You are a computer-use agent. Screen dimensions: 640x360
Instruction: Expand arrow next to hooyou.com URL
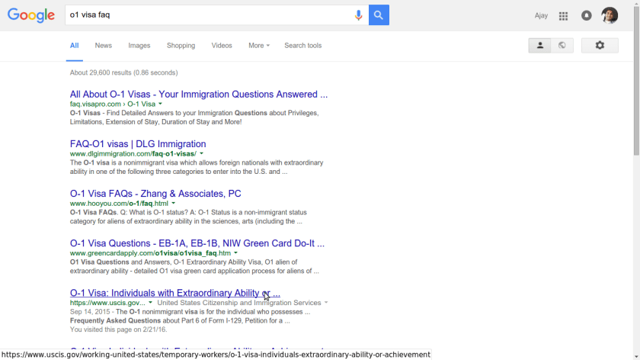pyautogui.click(x=173, y=204)
